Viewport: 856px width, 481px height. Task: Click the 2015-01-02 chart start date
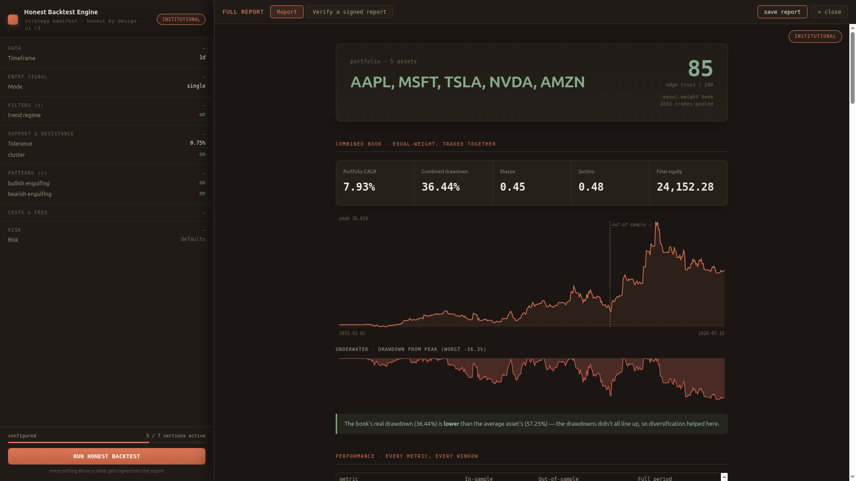pyautogui.click(x=352, y=334)
